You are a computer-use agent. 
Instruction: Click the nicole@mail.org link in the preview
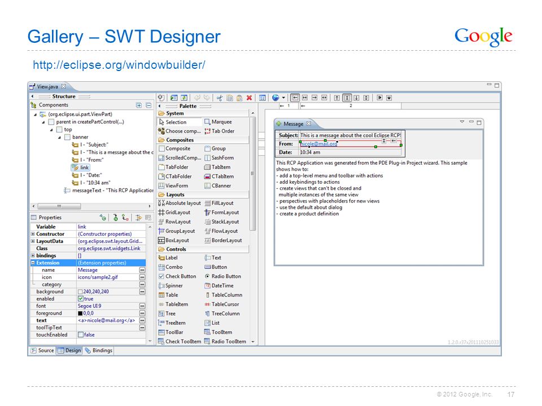[318, 144]
